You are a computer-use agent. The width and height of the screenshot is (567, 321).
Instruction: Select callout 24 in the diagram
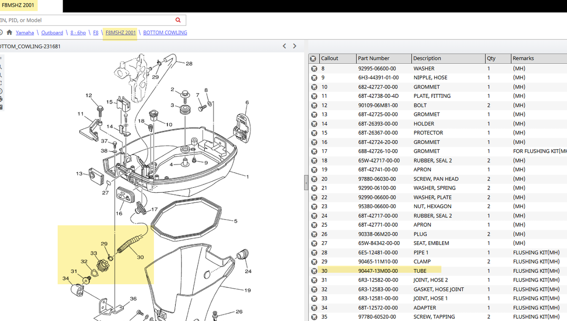tap(248, 271)
